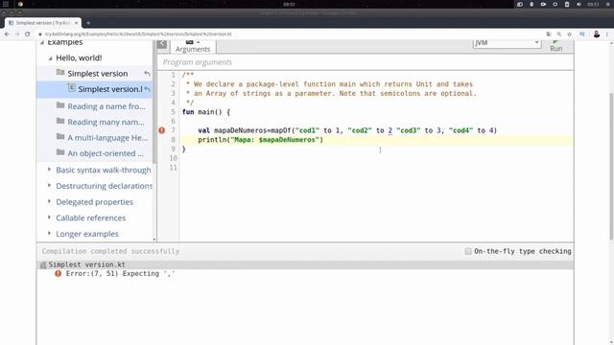Open the volume indicator in the top panel
The image size is (614, 345).
579,4
